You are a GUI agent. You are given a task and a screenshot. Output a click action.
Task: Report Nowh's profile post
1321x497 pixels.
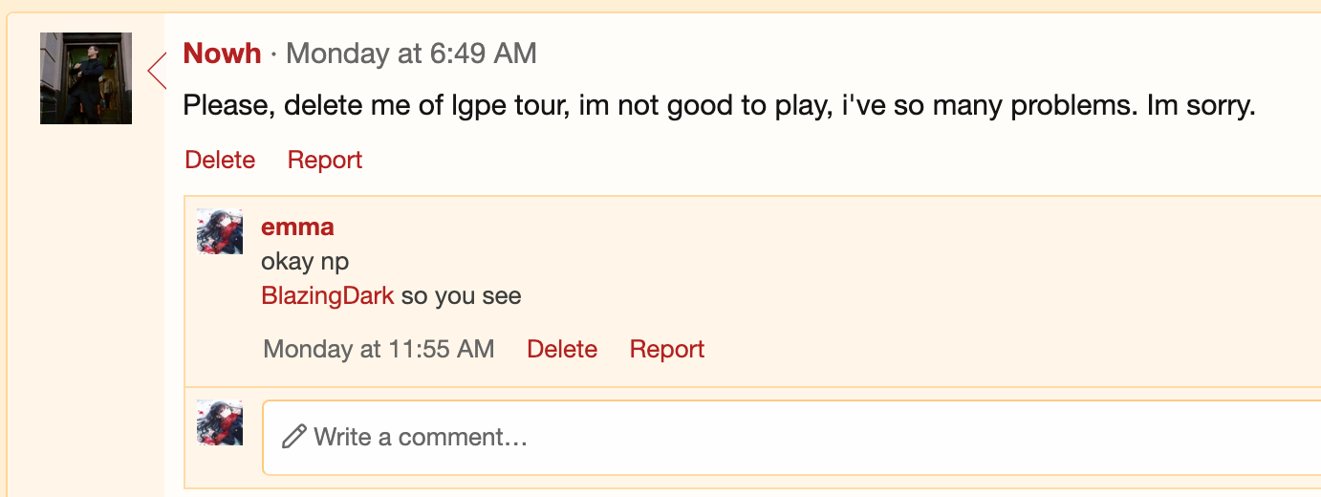point(325,160)
